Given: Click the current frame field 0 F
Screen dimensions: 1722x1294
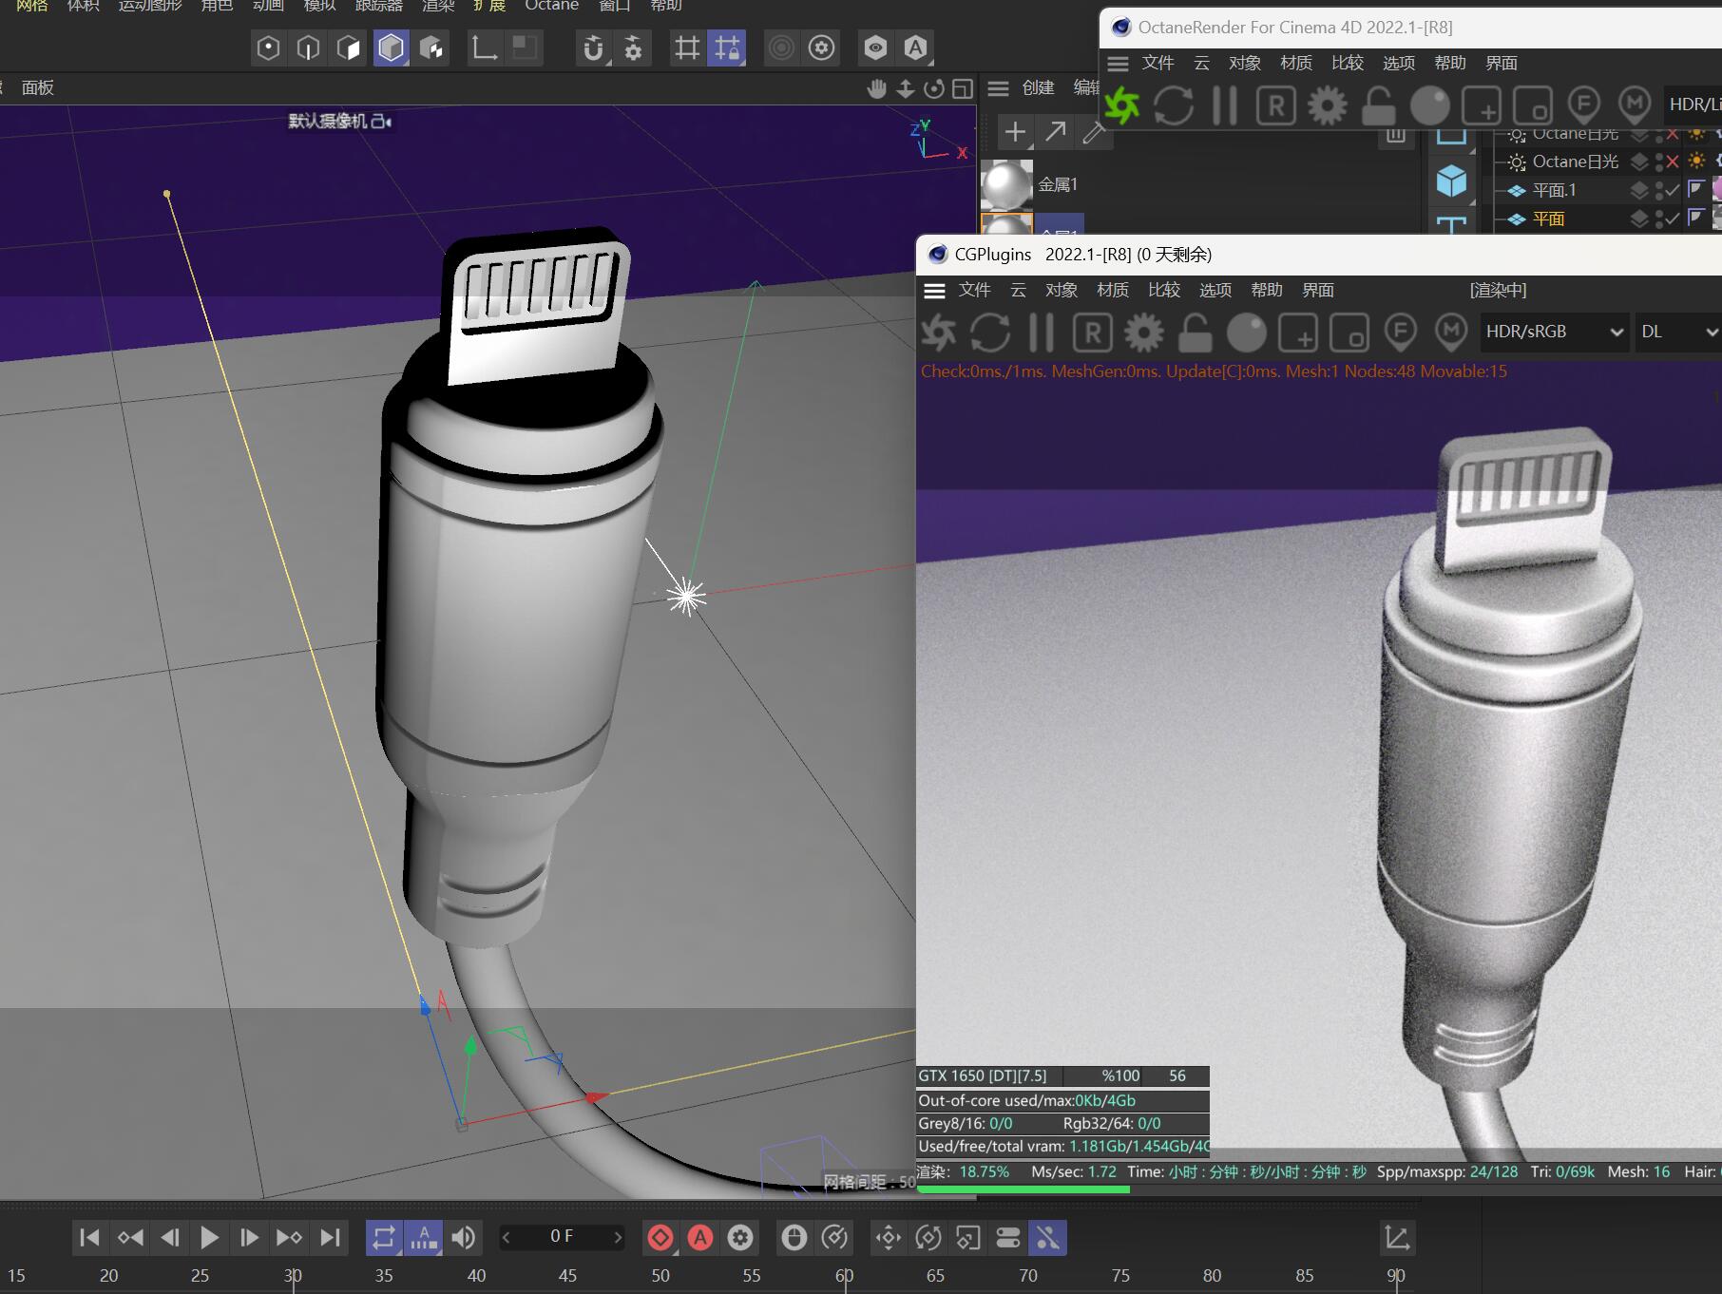Looking at the screenshot, I should click(562, 1236).
